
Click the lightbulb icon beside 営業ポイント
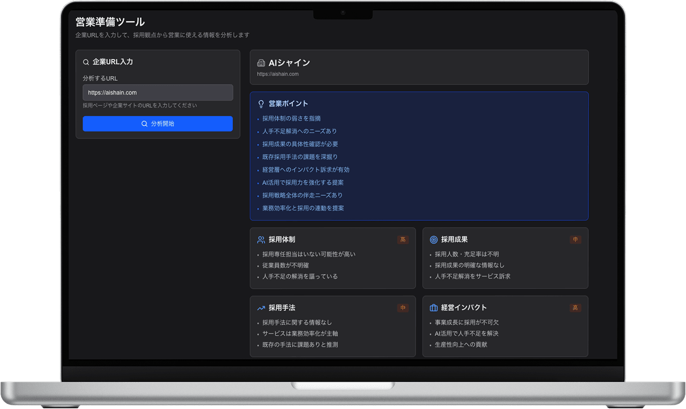tap(261, 104)
